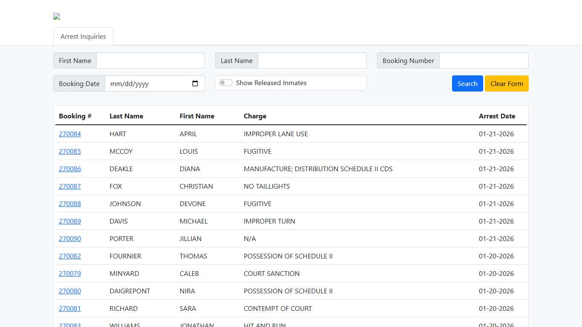Open booking 270090 for Porter
The width and height of the screenshot is (582, 327).
(70, 239)
